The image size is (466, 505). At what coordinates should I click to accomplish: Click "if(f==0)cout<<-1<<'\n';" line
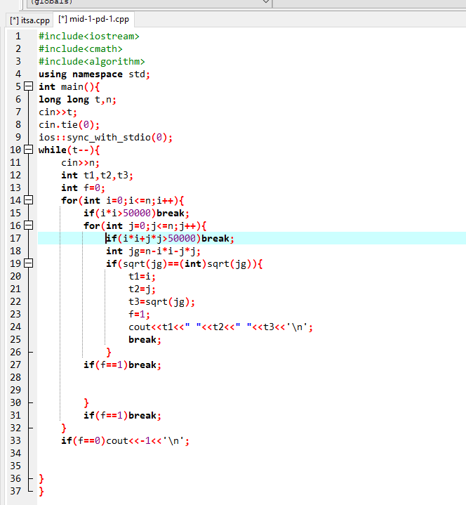click(x=125, y=440)
